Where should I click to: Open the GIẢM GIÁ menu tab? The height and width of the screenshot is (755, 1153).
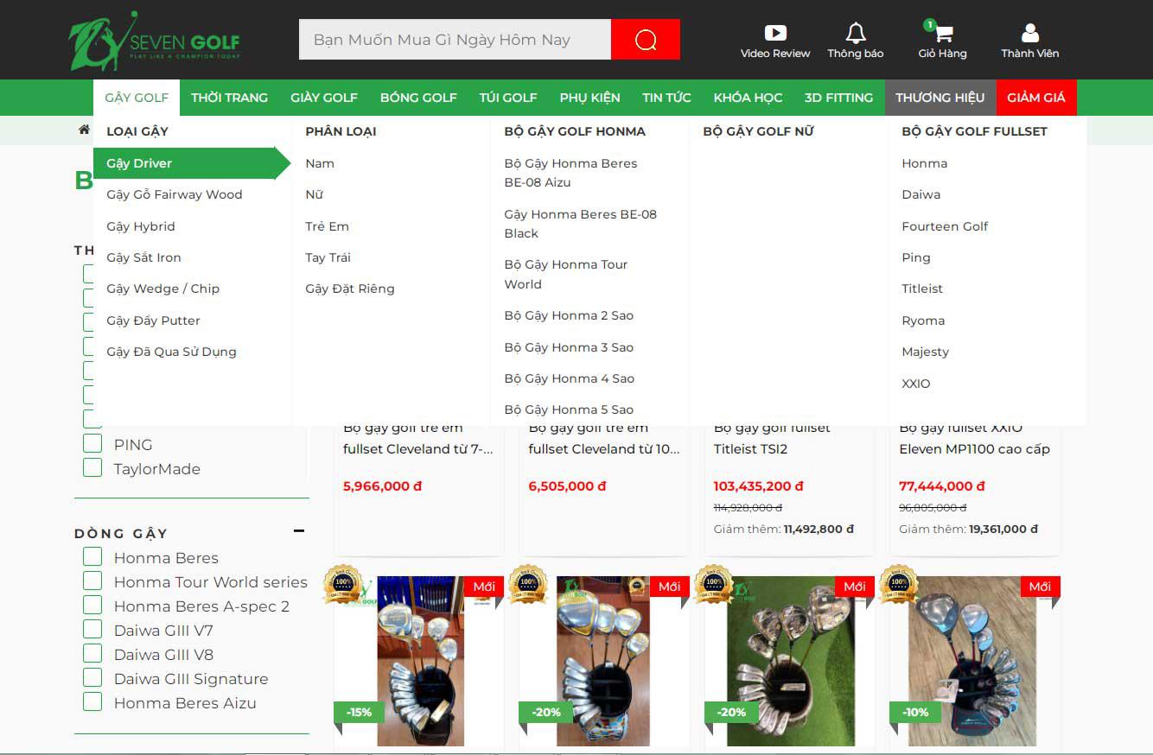[x=1036, y=98]
